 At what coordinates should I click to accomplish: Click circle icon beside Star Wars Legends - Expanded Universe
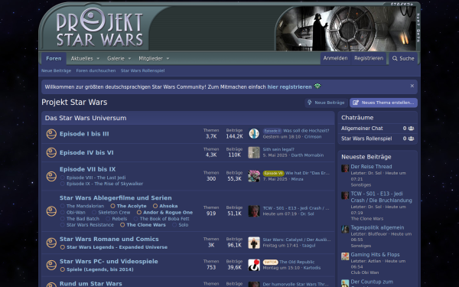pyautogui.click(x=63, y=247)
